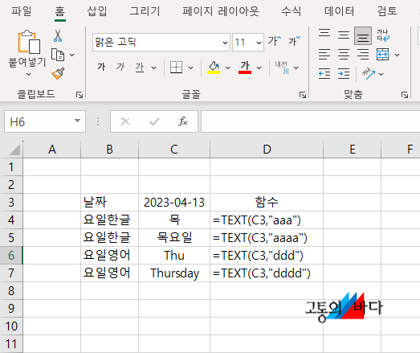Viewport: 420px width, 353px height.
Task: Click the Copy icon
Action: pos(58,55)
